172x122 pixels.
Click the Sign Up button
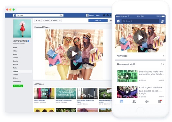coord(98,20)
